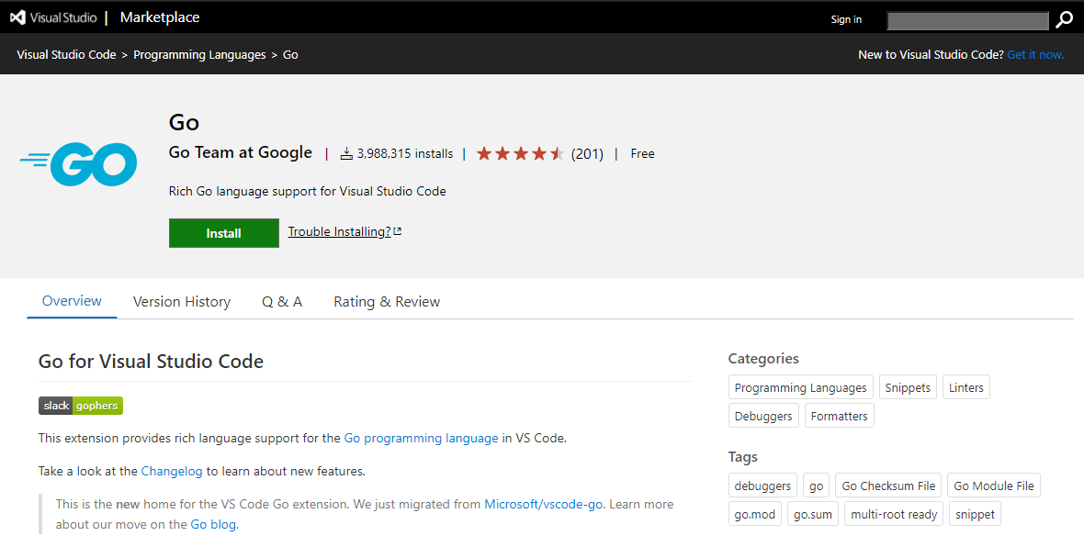Click the Go breadcrumb item
Screen dimensions: 1084x547
290,54
